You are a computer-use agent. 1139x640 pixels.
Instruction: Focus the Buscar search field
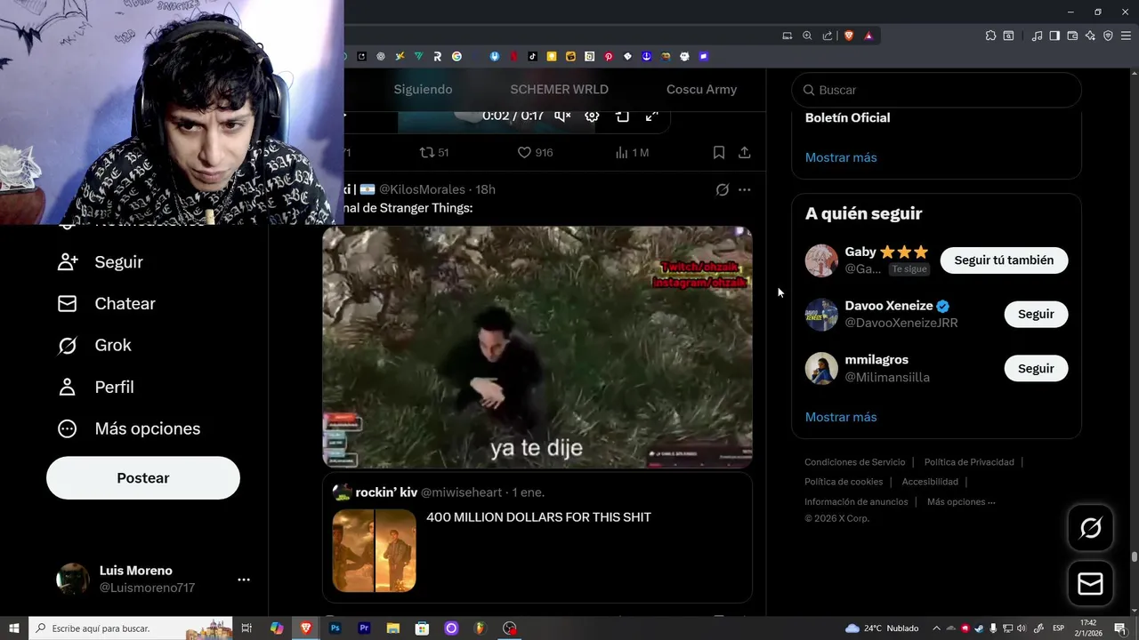pyautogui.click(x=936, y=90)
